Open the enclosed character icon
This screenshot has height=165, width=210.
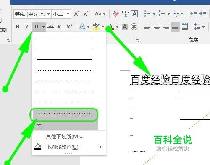[134, 27]
